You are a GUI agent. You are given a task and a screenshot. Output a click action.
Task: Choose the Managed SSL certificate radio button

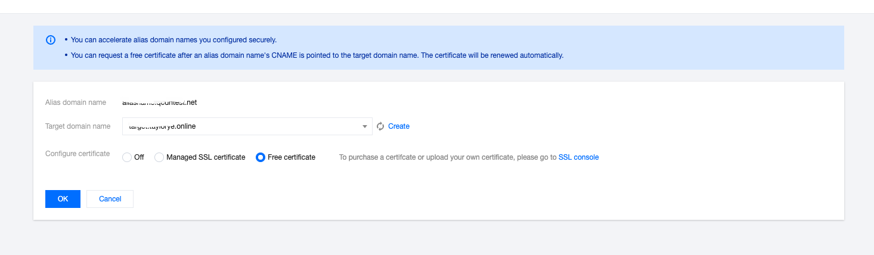tap(159, 157)
